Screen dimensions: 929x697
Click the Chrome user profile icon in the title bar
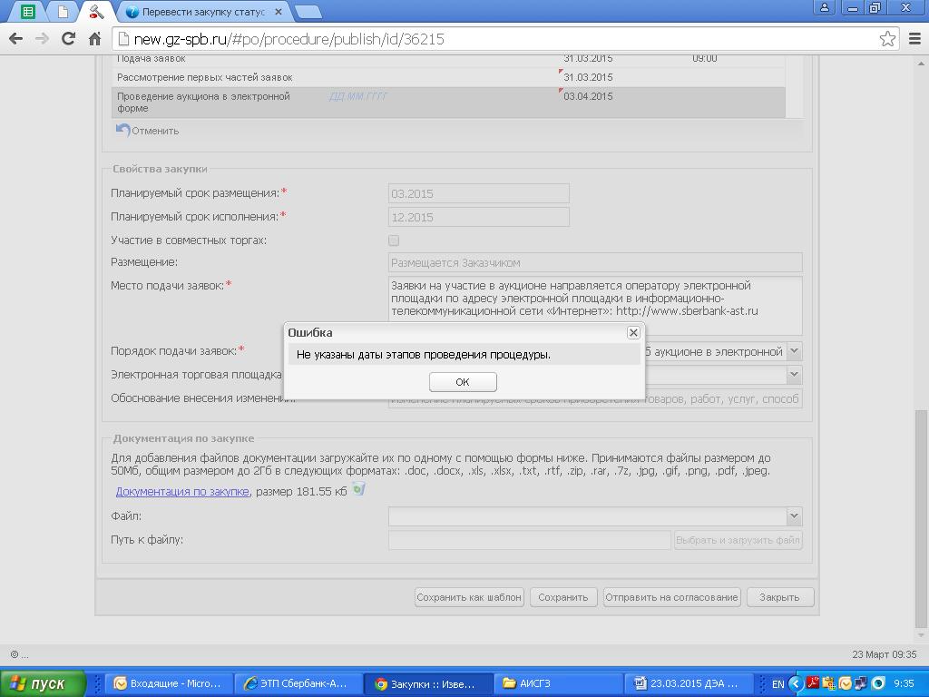coord(824,8)
